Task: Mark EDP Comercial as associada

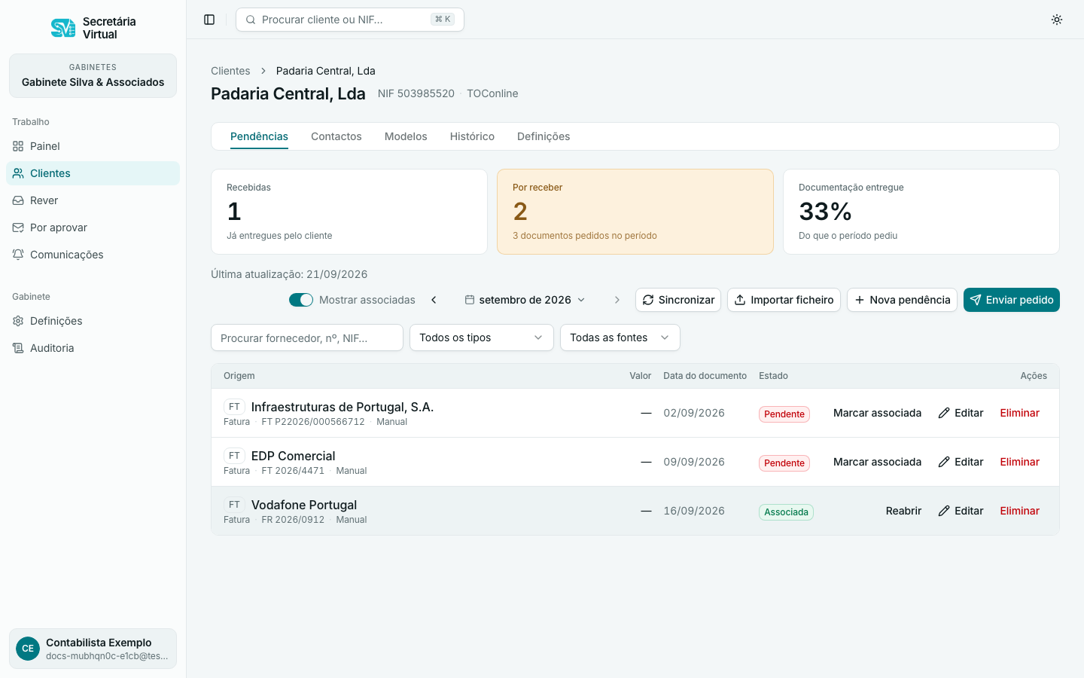Action: coord(877,462)
